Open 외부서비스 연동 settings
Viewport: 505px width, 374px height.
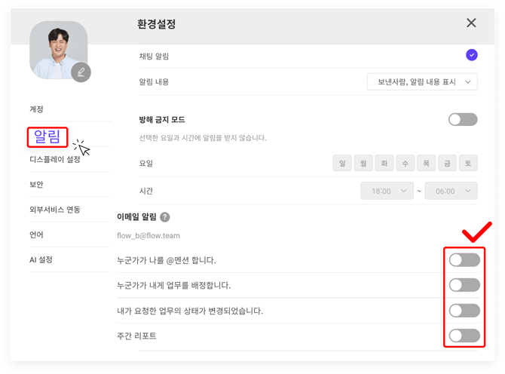click(x=54, y=209)
